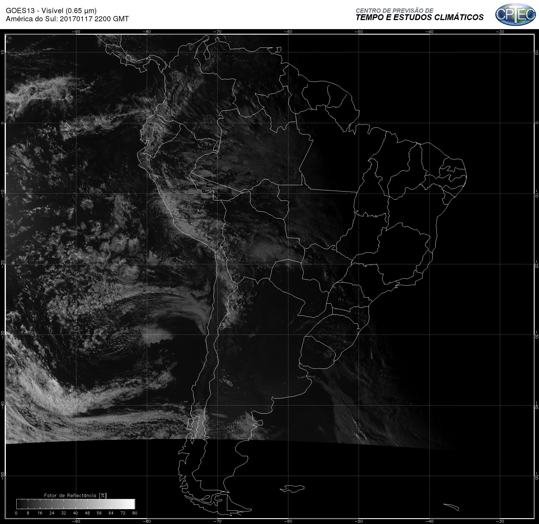Image resolution: width=539 pixels, height=524 pixels.
Task: Click the Galápagos island outline near the equator
Action: [x=67, y=127]
